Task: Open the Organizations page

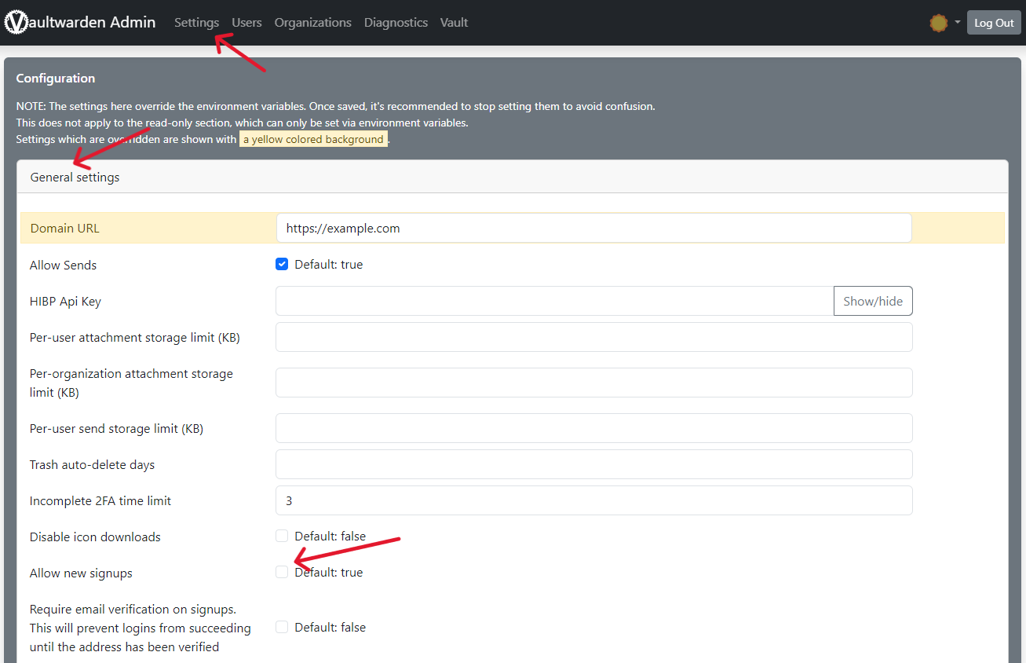Action: (313, 23)
